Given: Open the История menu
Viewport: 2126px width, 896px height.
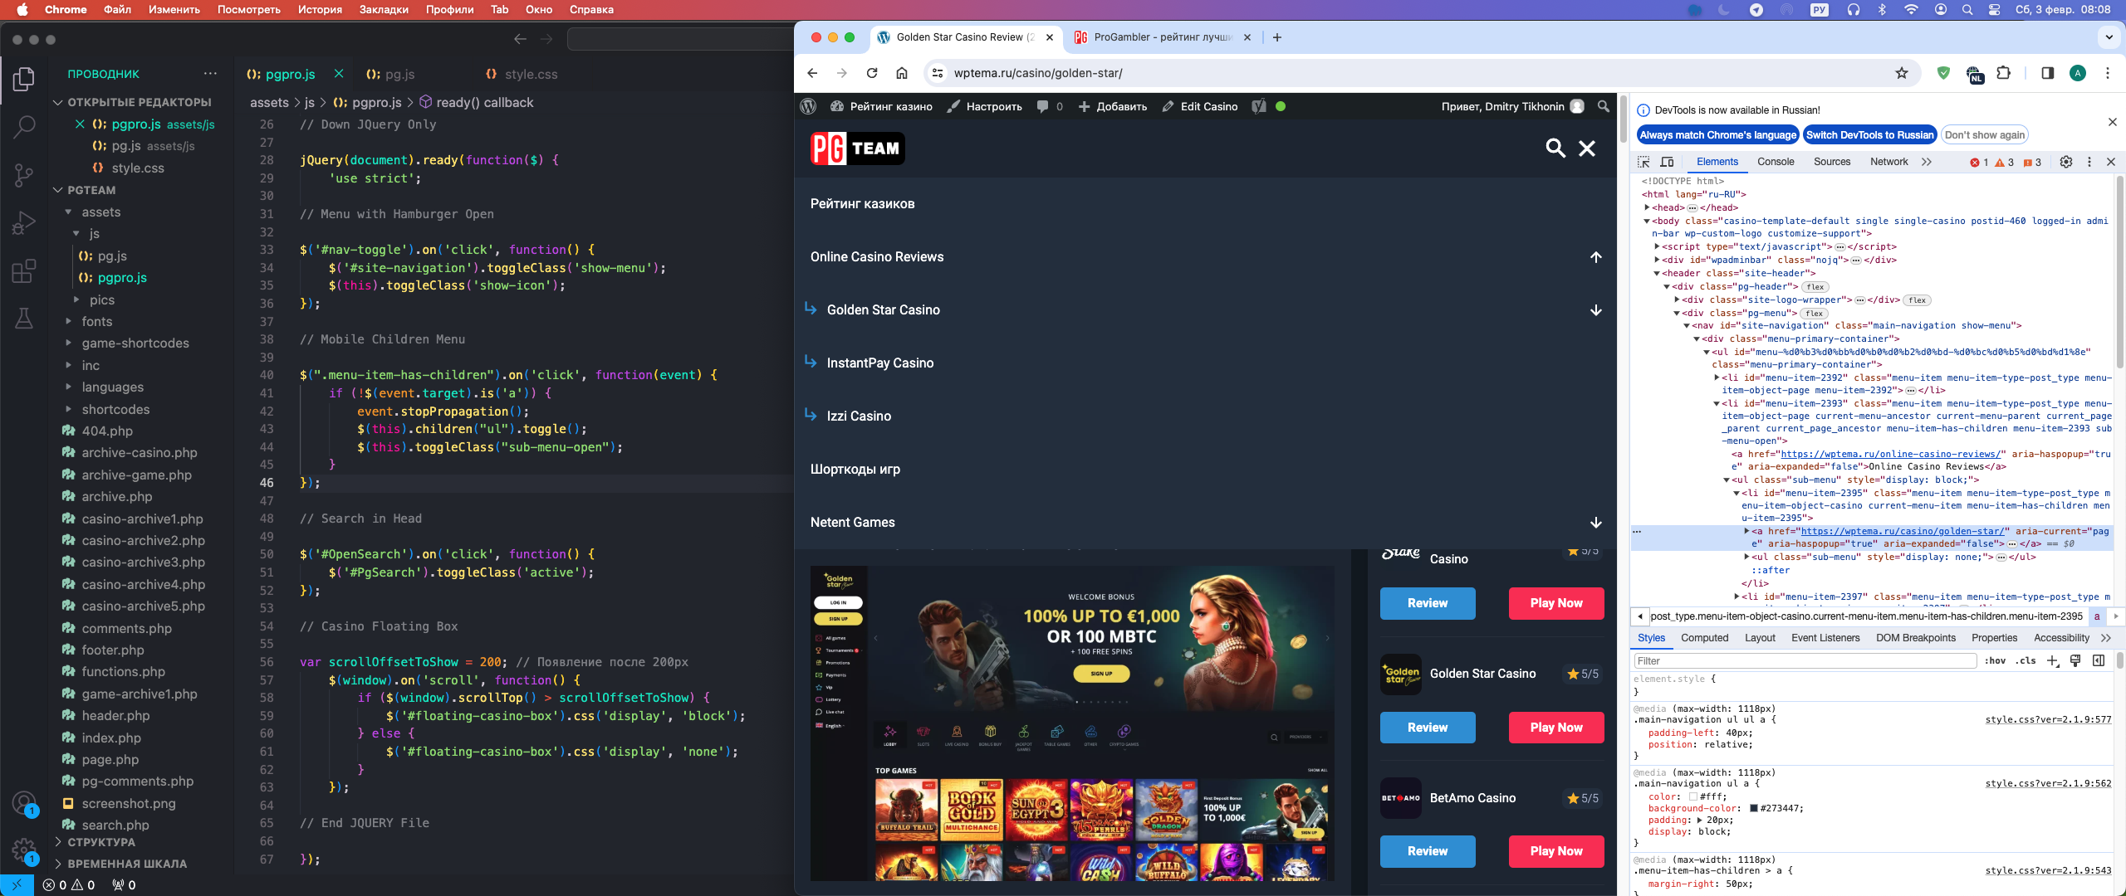Looking at the screenshot, I should 320,10.
